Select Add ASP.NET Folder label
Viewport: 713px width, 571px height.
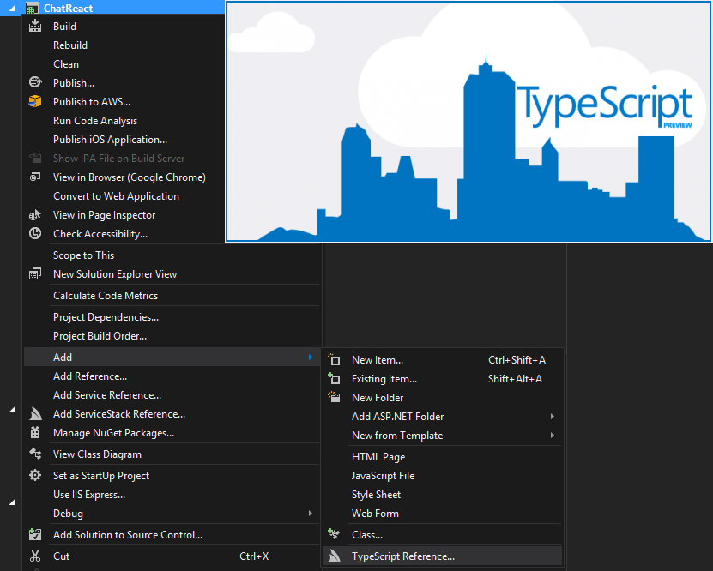[397, 416]
